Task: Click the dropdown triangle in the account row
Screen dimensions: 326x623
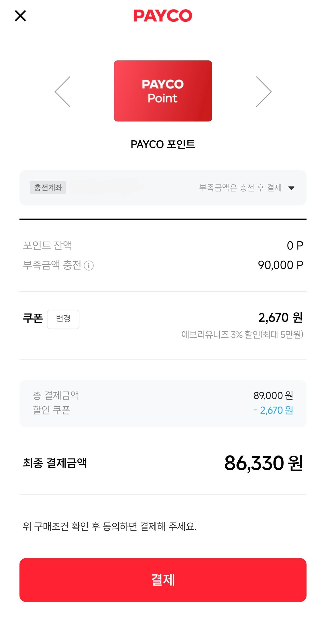Action: click(x=291, y=188)
